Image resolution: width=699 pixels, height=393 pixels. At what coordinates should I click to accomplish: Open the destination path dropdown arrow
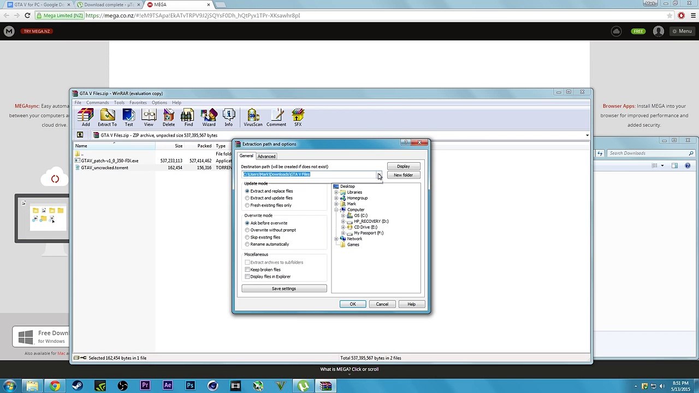[x=379, y=175]
